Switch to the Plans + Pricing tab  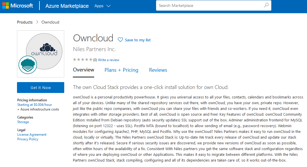pyautogui.click(x=121, y=70)
